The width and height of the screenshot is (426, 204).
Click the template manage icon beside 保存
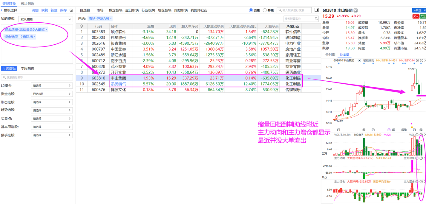coord(71,10)
